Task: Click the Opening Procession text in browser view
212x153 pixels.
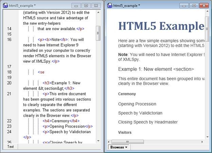Action: coord(137,104)
